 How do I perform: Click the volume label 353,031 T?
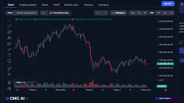162,86
